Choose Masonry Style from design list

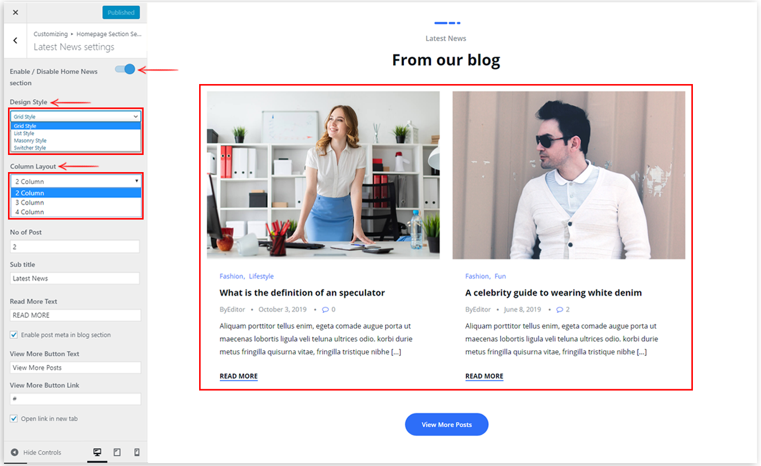30,141
